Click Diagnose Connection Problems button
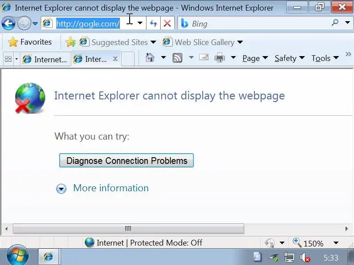The image size is (354, 265). coord(127,160)
